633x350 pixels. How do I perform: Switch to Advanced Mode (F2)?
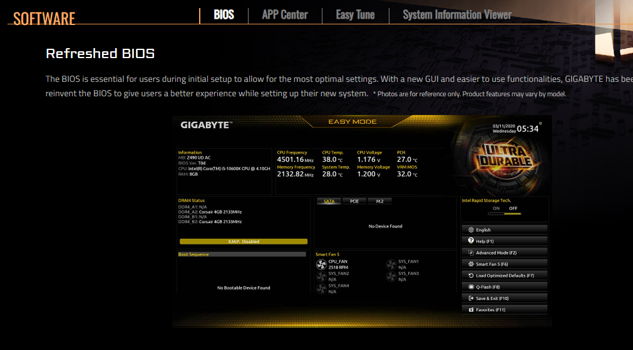[x=504, y=253]
